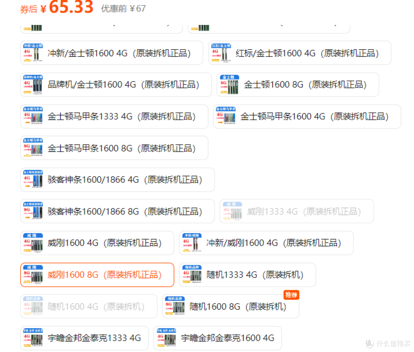The image size is (414, 352).
Task: Choose 金士顿1600 8G variant
Action: click(298, 84)
